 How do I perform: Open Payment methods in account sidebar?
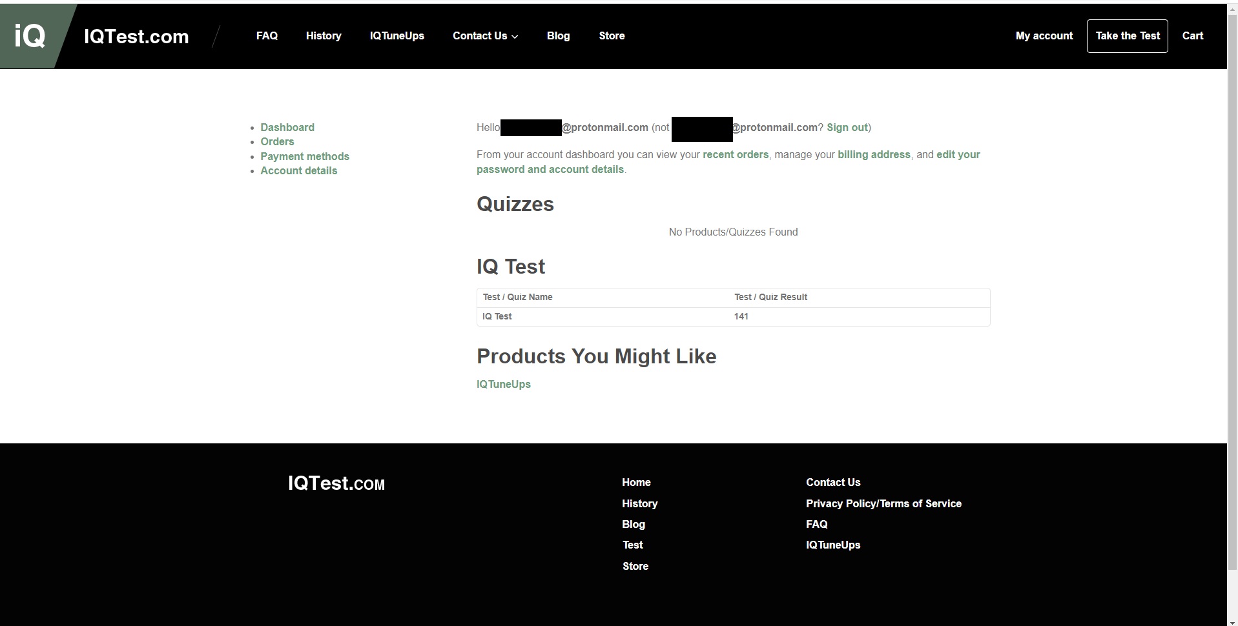tap(305, 156)
